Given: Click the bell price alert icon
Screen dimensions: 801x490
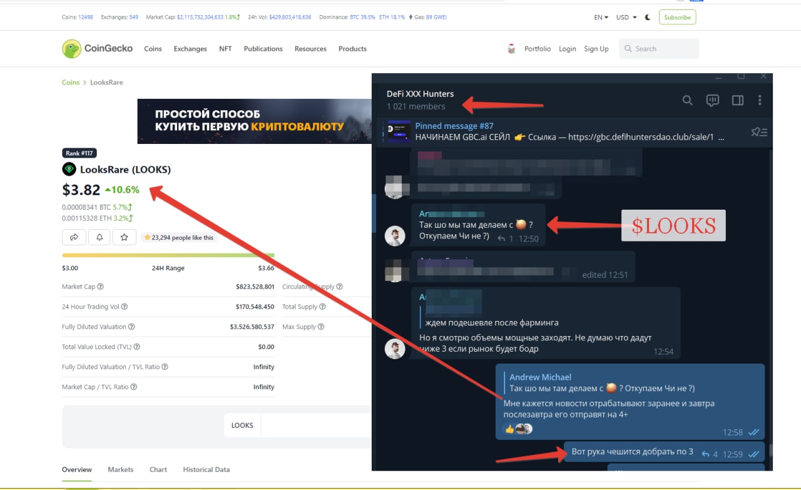Looking at the screenshot, I should click(x=99, y=237).
